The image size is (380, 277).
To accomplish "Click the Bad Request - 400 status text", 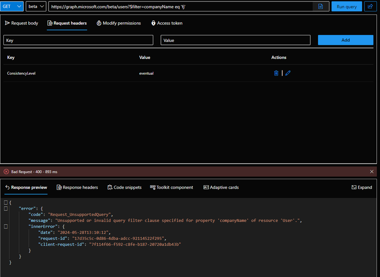I will pos(34,172).
